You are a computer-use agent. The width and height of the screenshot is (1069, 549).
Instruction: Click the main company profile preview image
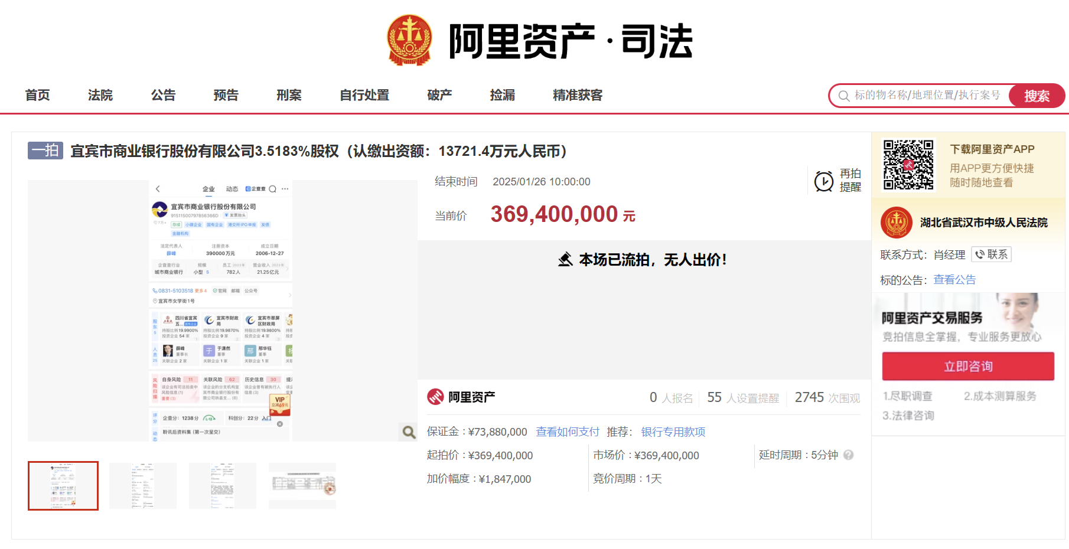221,311
